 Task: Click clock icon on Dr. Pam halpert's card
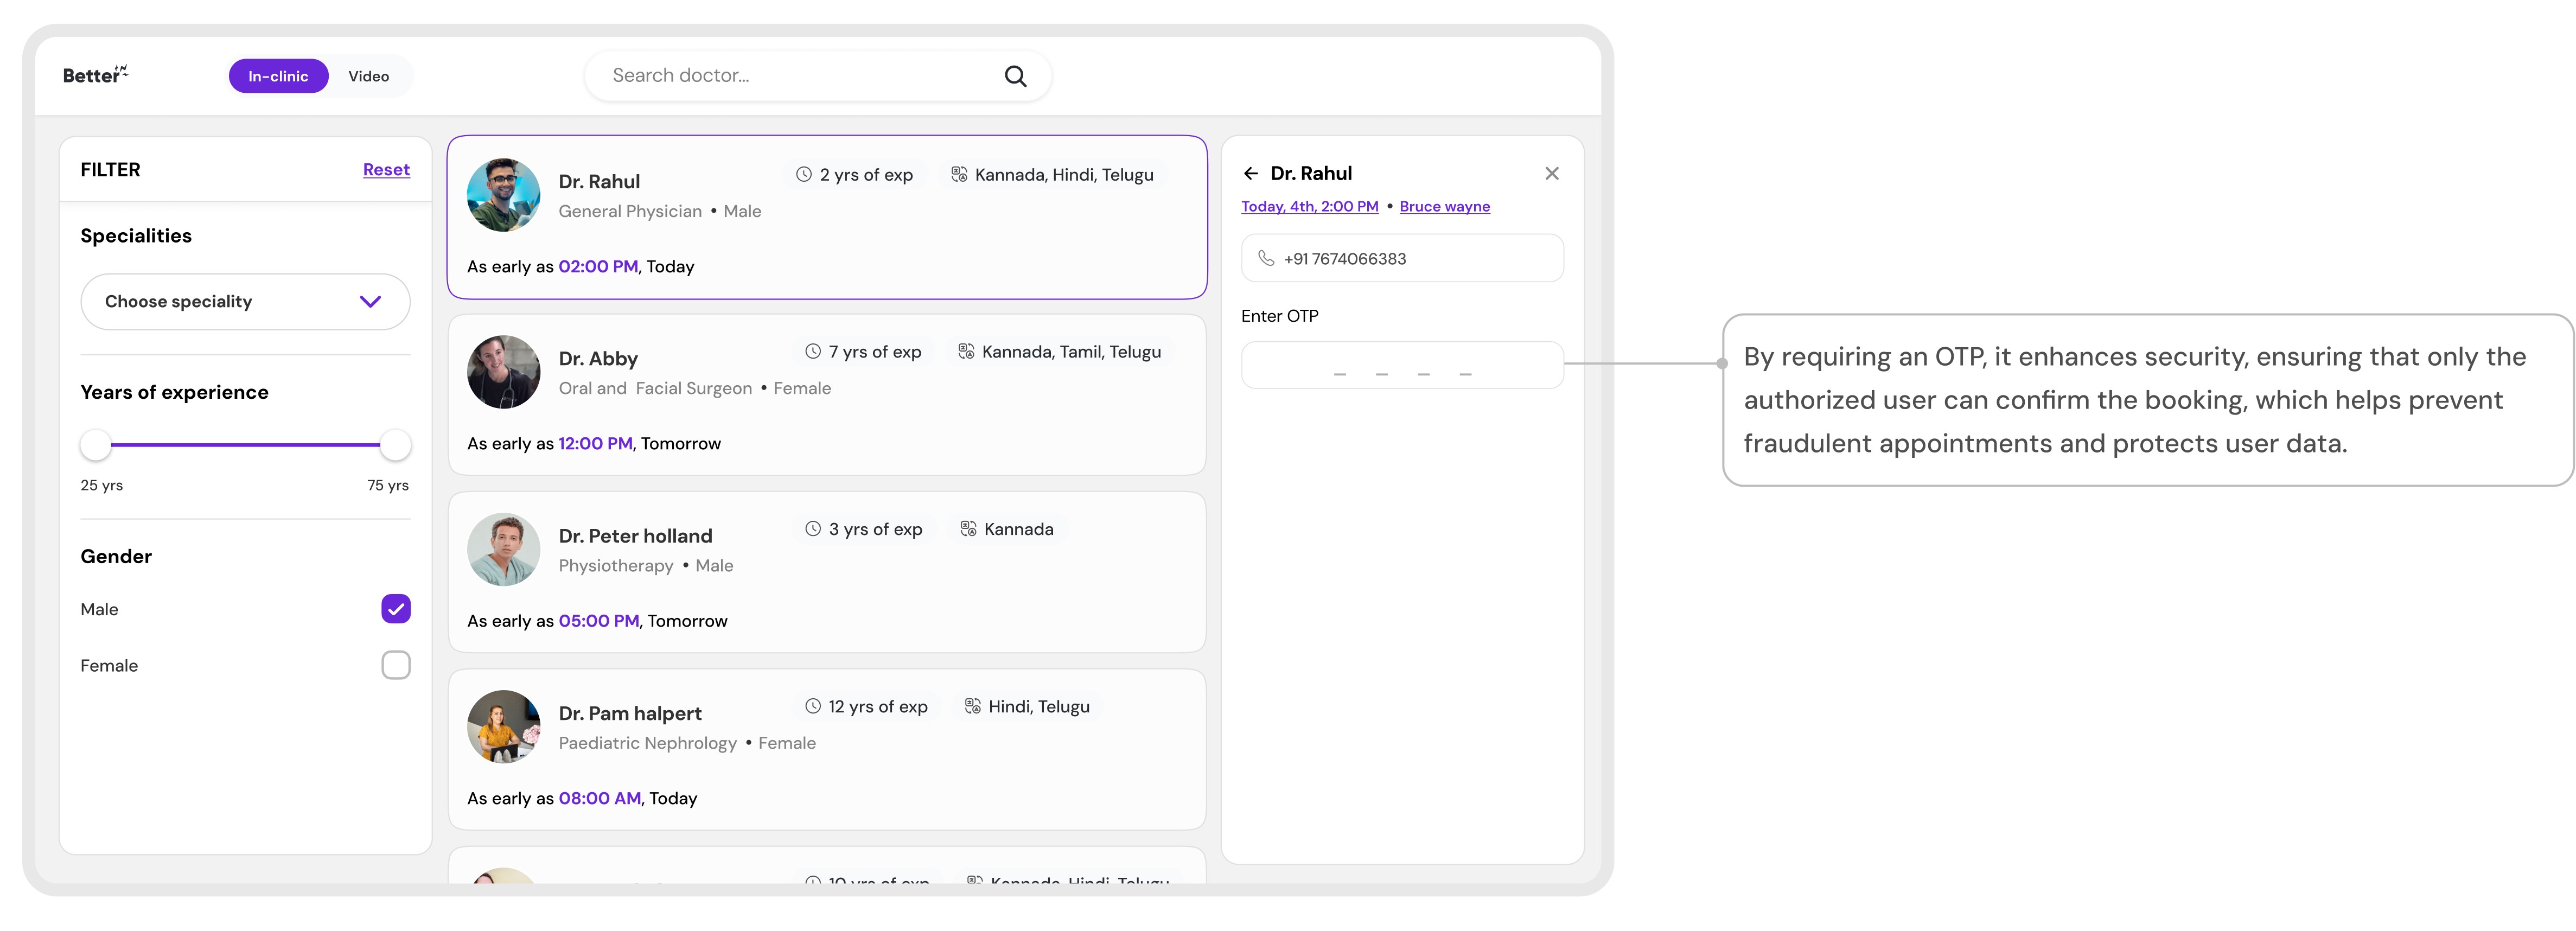click(813, 706)
